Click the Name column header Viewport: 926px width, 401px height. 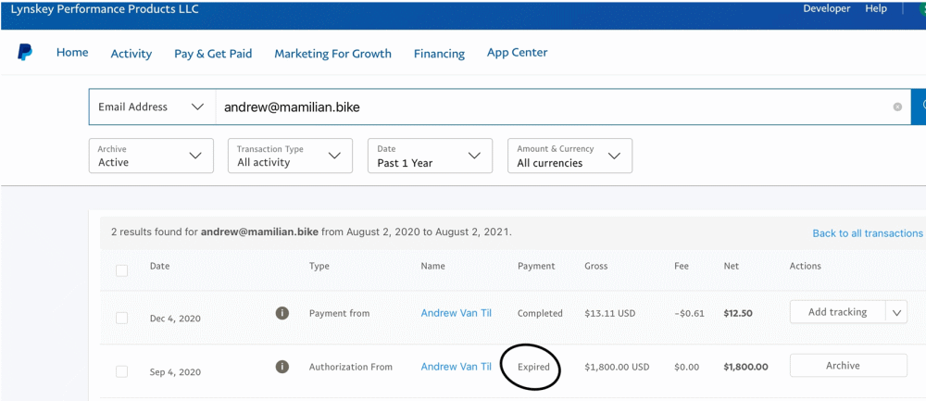(432, 267)
